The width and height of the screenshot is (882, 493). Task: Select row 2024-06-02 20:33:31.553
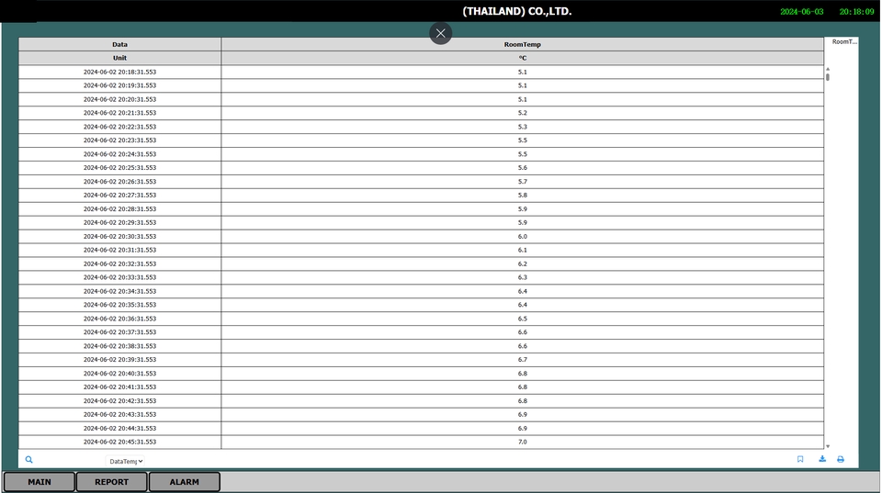click(422, 277)
